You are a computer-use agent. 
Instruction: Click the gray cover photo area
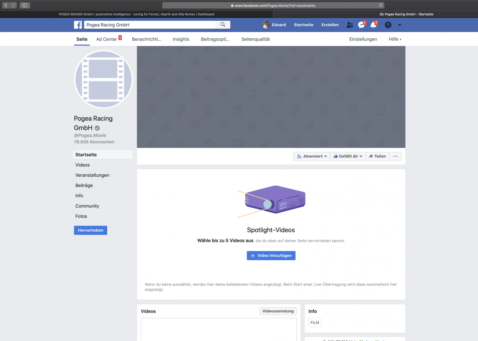(x=271, y=97)
